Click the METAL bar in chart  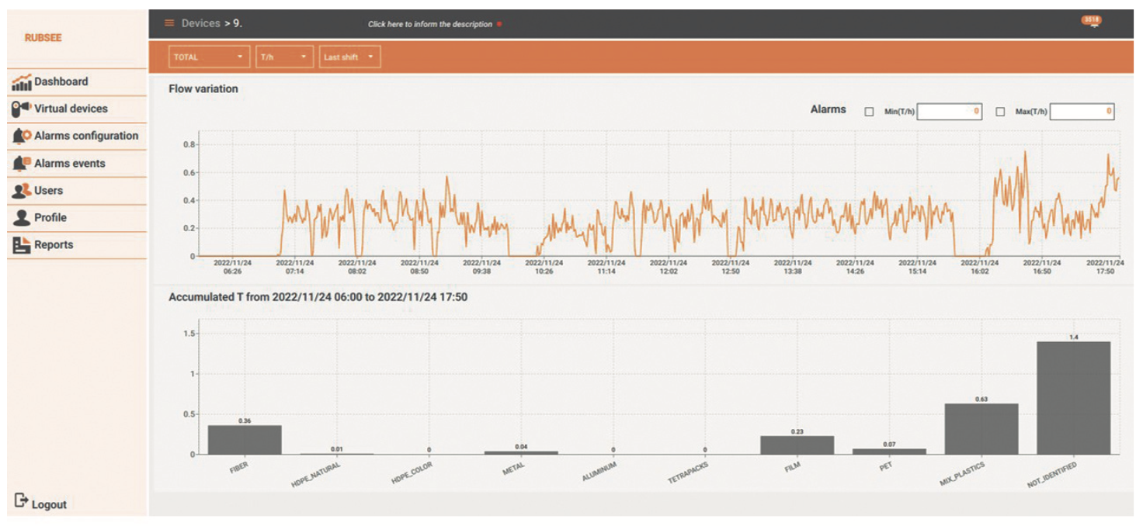click(x=521, y=452)
